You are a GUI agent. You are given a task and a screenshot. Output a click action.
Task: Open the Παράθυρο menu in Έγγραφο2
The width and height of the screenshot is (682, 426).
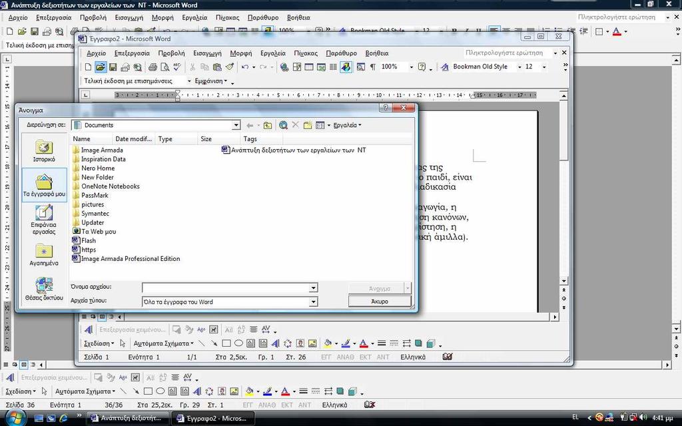pos(342,53)
